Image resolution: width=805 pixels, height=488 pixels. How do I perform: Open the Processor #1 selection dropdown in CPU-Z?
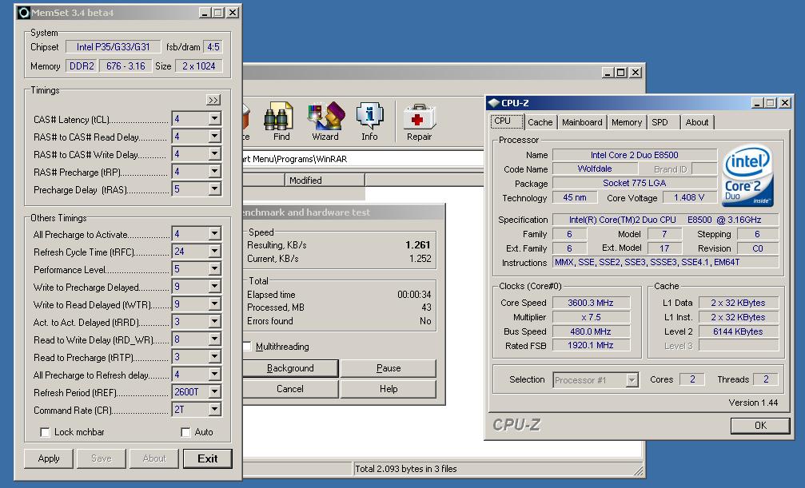point(632,380)
